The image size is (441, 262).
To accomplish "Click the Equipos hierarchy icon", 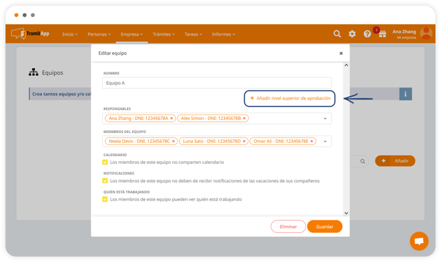I will tap(34, 72).
